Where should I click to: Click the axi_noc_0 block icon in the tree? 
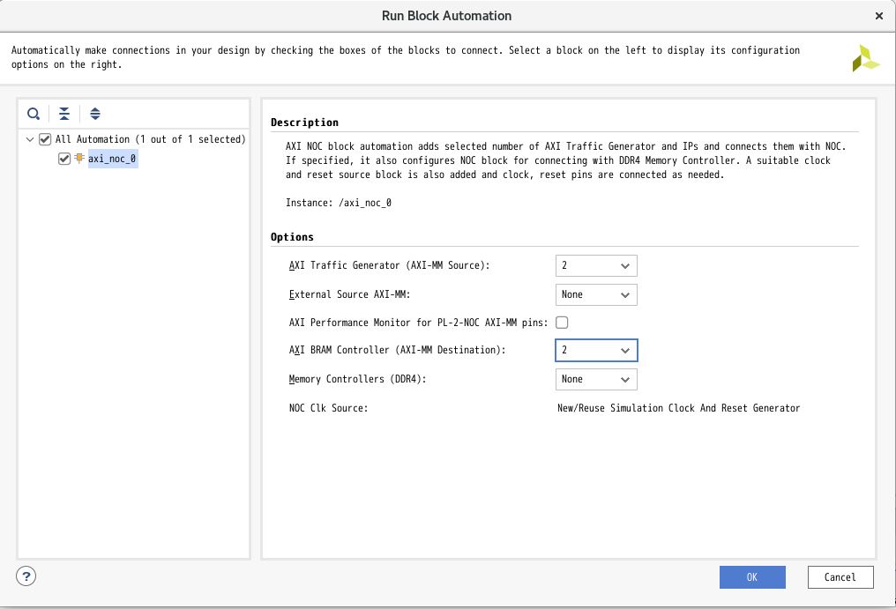pyautogui.click(x=78, y=159)
